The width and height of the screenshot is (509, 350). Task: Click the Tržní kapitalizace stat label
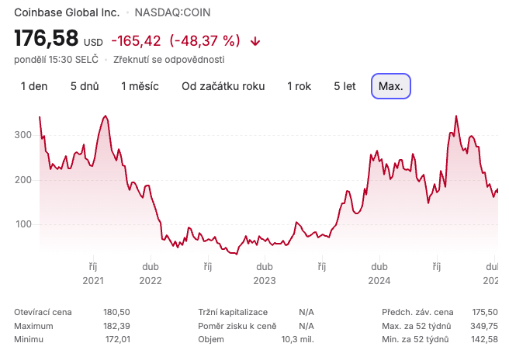tap(233, 312)
